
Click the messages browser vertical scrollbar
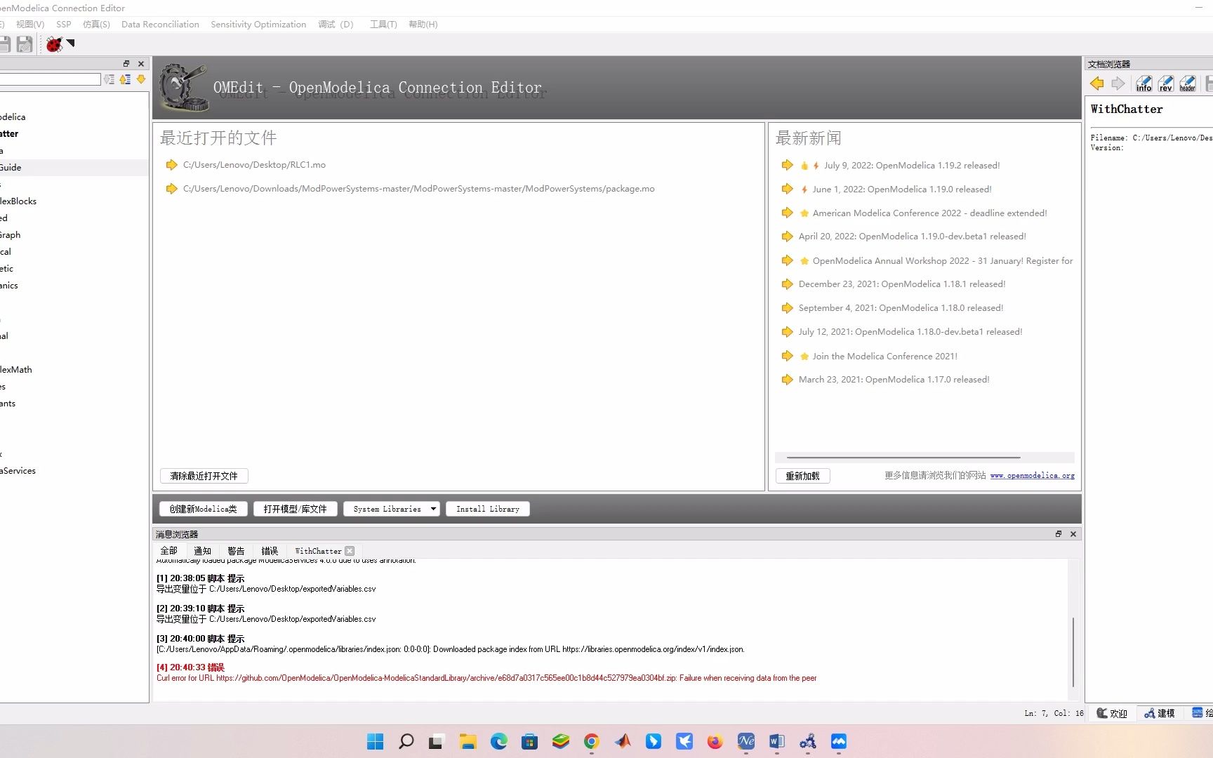1073,653
